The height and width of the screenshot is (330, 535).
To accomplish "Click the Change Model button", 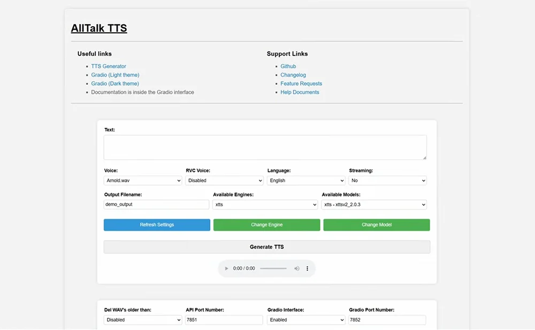I will [376, 224].
